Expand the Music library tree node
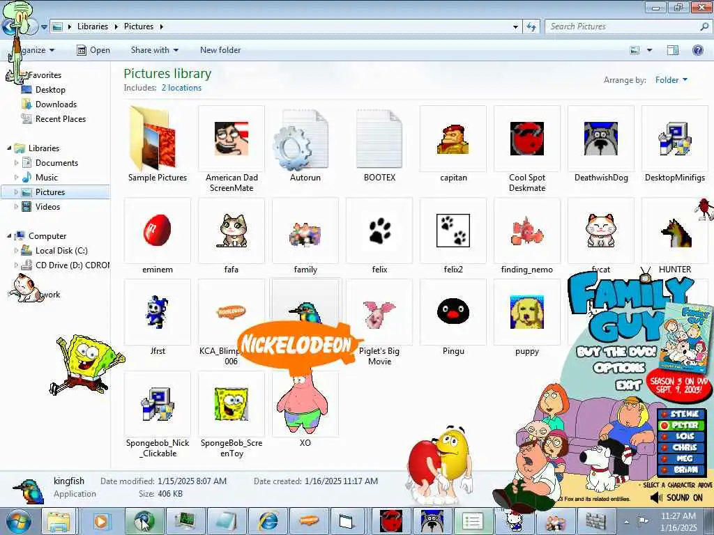This screenshot has height=535, width=714. [17, 178]
